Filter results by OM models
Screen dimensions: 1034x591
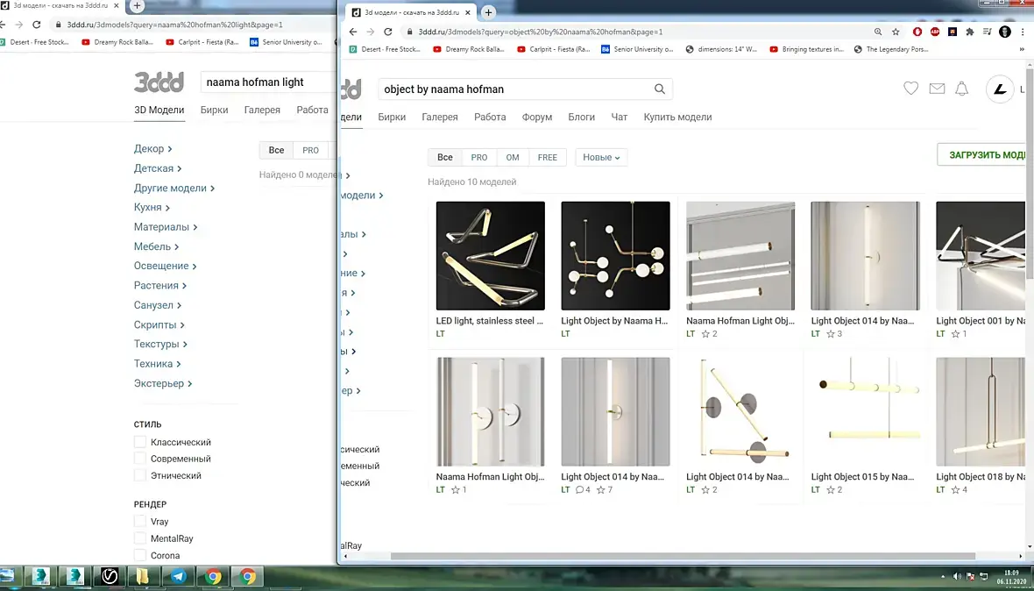tap(513, 157)
